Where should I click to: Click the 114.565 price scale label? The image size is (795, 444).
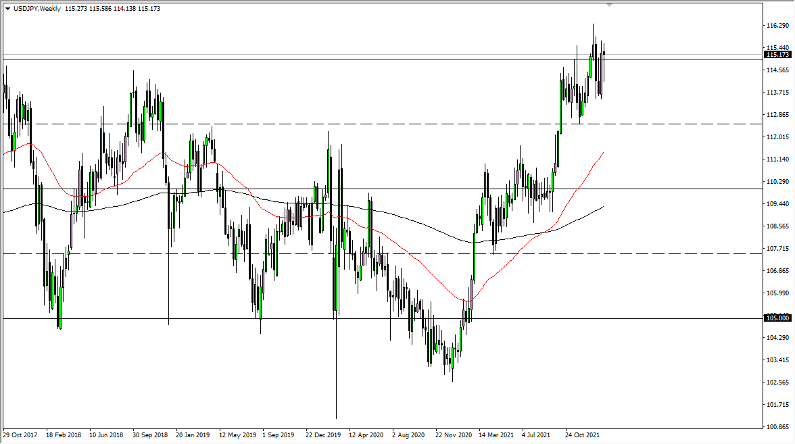777,70
